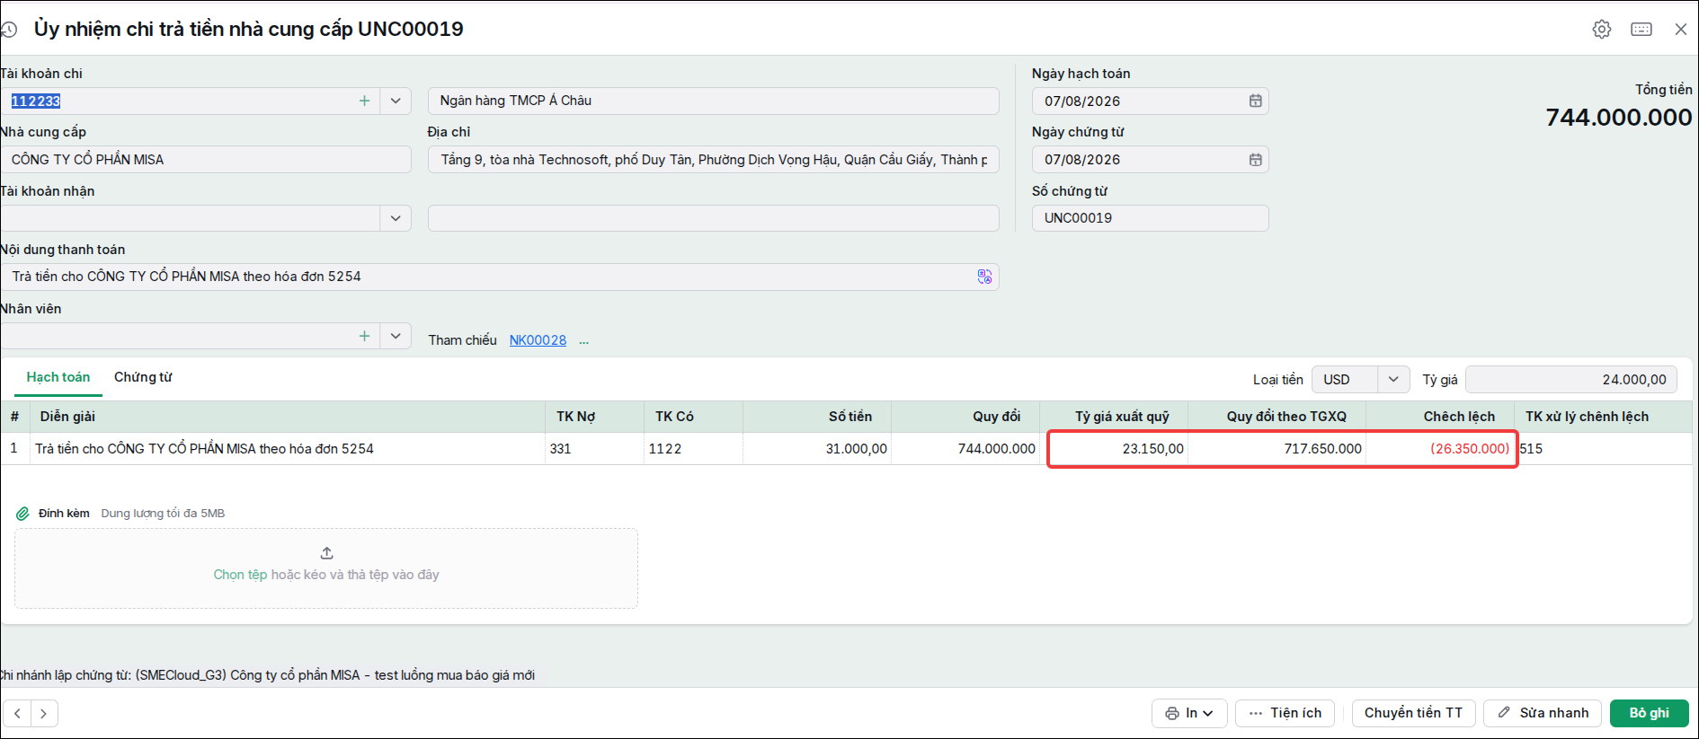Expand Tài khoản nhận dropdown
Screen dimensions: 1699x739
pyautogui.click(x=396, y=218)
